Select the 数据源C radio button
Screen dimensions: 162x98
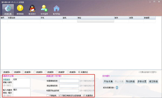[23, 72]
